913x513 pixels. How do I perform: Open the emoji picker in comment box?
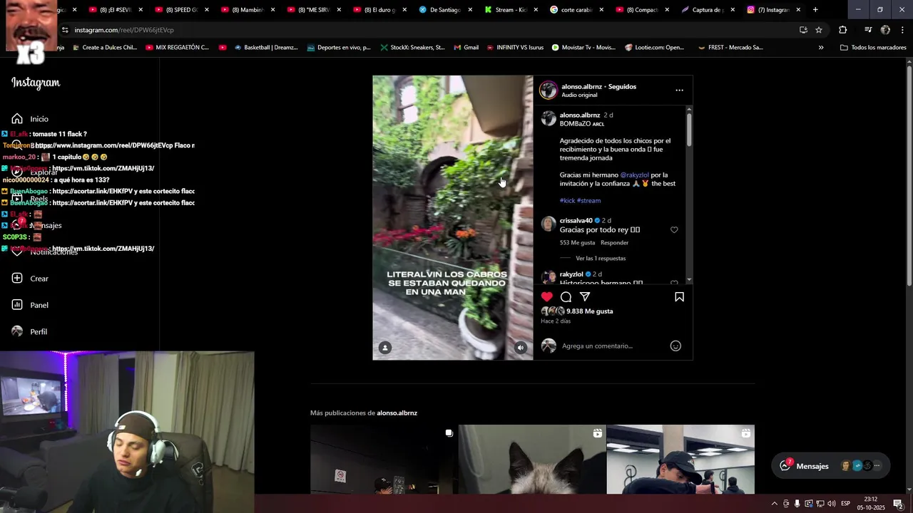tap(675, 346)
